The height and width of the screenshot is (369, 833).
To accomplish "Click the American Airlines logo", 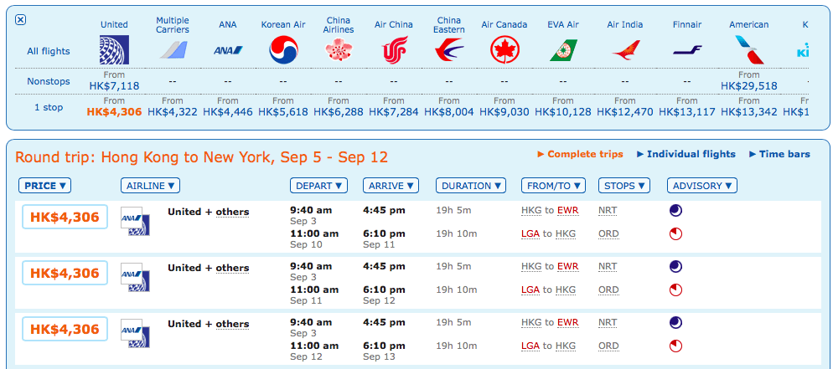I will tap(748, 51).
